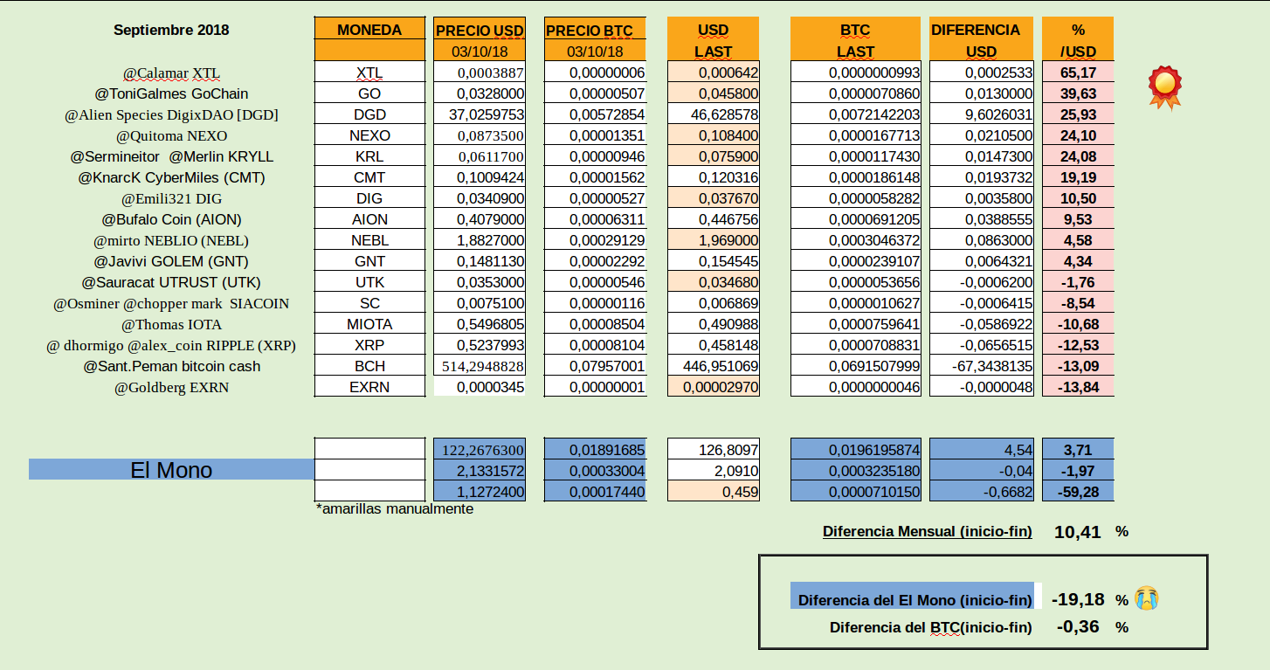1270x670 pixels.
Task: Select the '@ToniGalmes GoChain' participant cell
Action: tap(171, 93)
